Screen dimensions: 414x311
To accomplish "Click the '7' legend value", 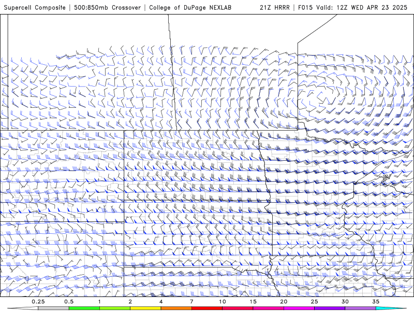I will click(191, 302).
